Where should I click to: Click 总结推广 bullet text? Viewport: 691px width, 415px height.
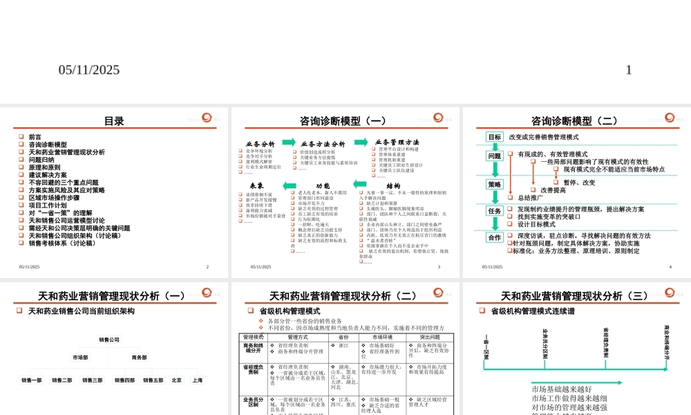tap(530, 198)
